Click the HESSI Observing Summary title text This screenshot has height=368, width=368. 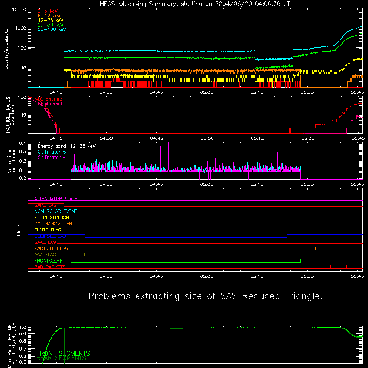point(195,4)
